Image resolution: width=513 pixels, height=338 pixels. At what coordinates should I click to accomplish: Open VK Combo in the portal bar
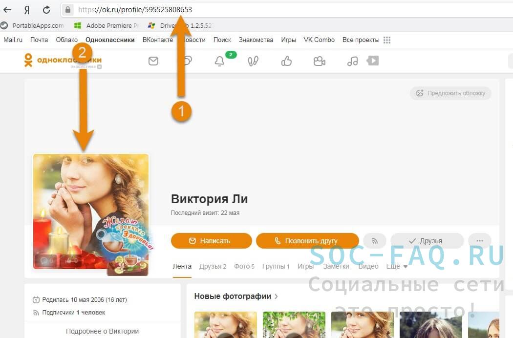[319, 40]
